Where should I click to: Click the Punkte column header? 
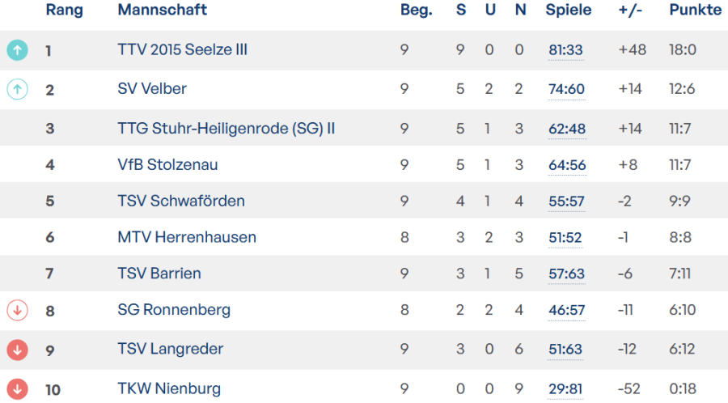pyautogui.click(x=695, y=11)
